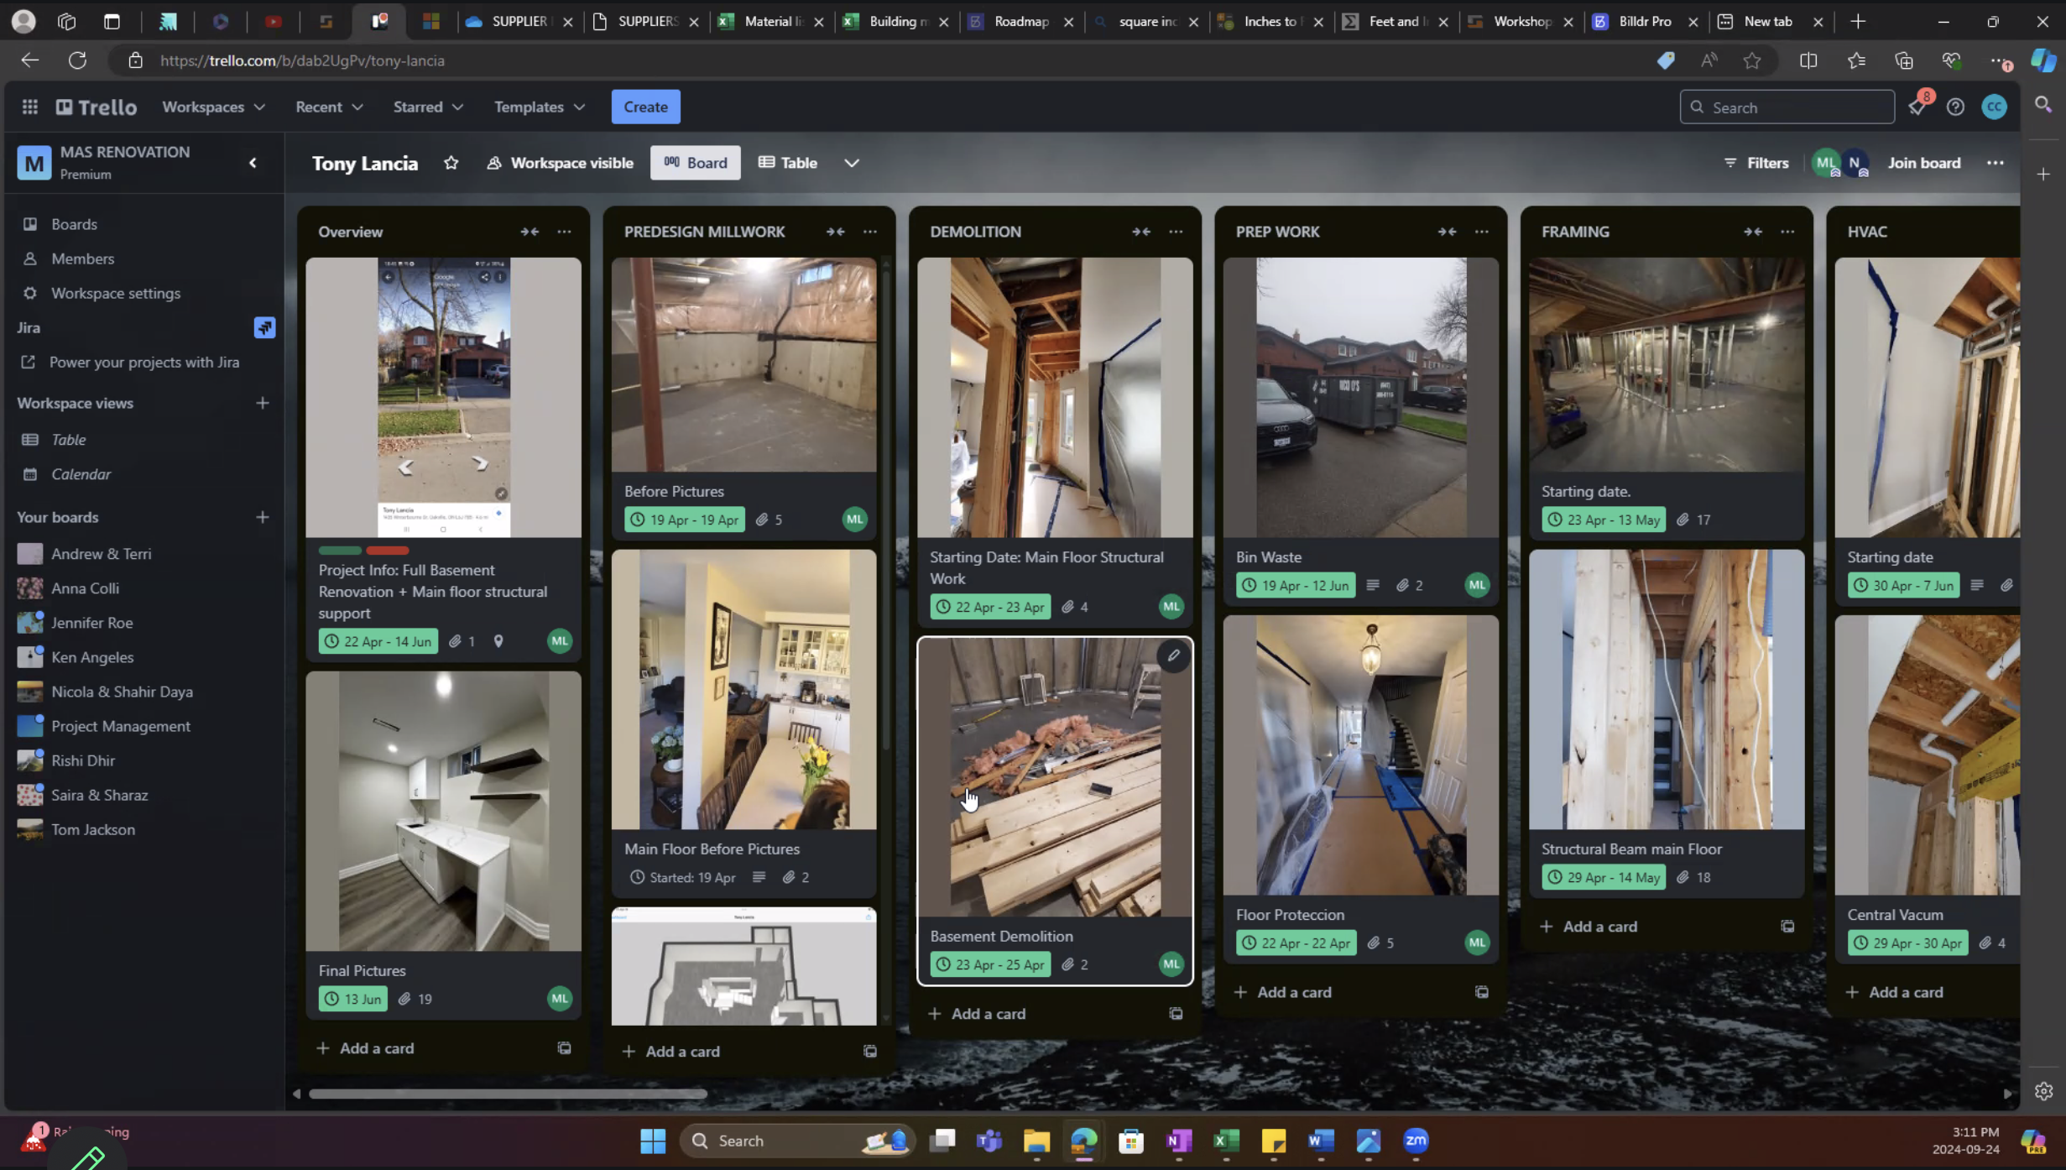Expand the additional board views chevron
2066x1170 pixels.
click(851, 163)
